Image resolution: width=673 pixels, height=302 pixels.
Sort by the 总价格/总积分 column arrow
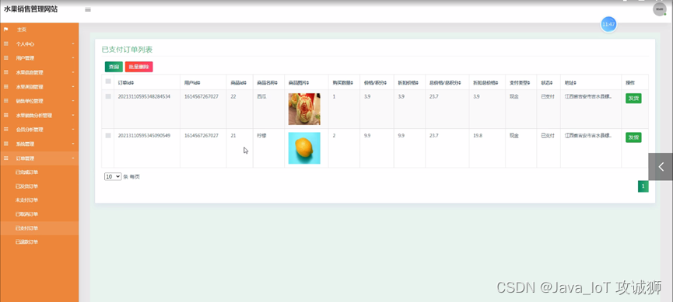coord(460,82)
